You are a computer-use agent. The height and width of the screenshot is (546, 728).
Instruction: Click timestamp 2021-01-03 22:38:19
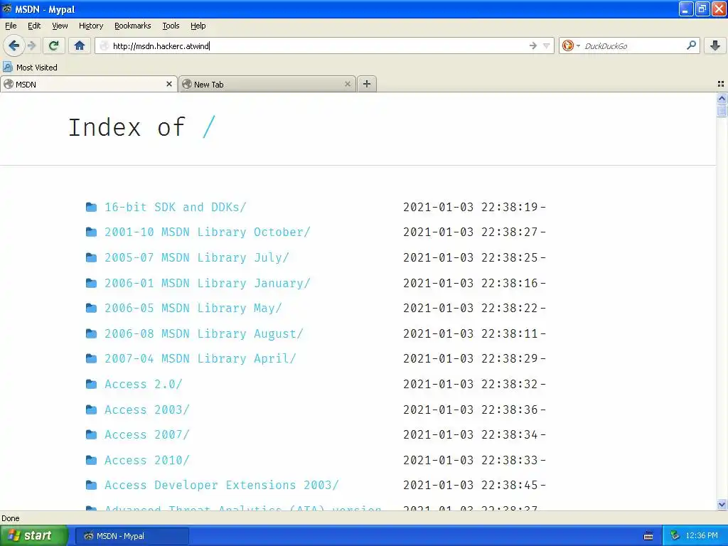point(471,207)
